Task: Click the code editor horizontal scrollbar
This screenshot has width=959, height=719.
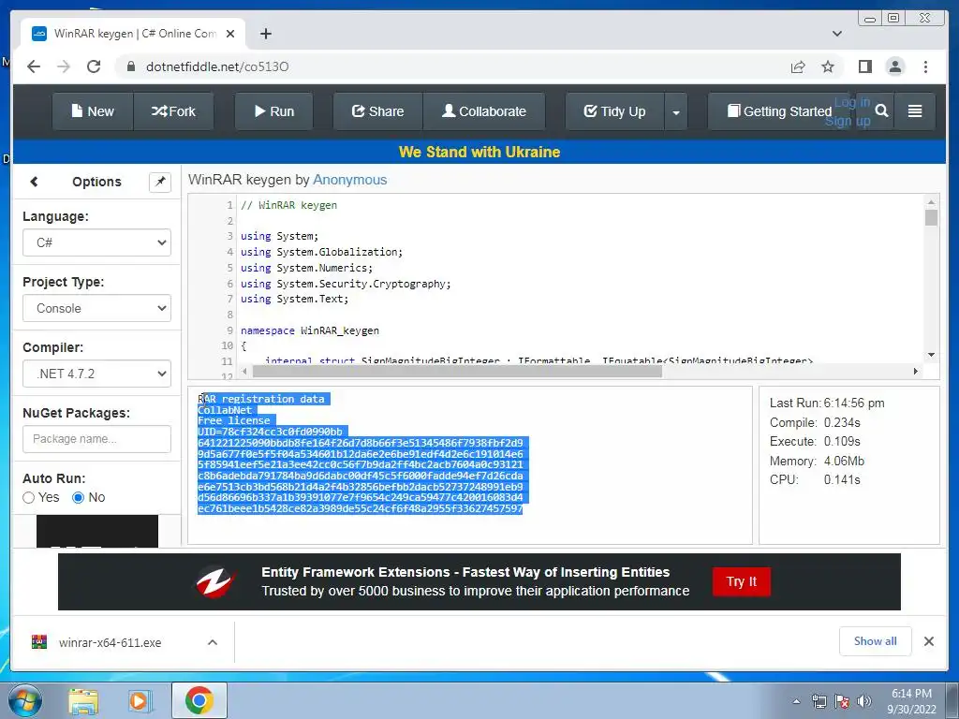Action: click(x=457, y=371)
